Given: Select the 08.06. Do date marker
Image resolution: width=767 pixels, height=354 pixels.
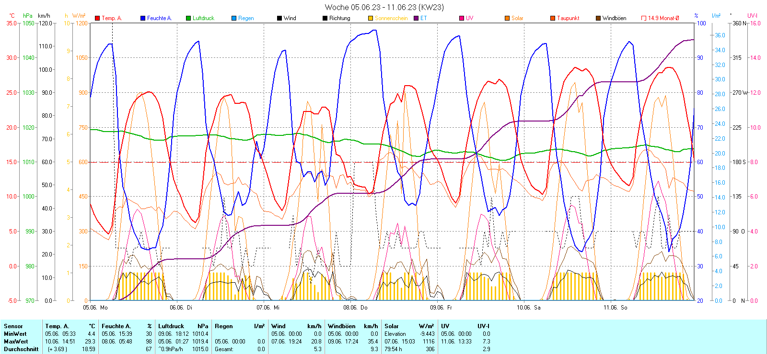Looking at the screenshot, I should (355, 308).
